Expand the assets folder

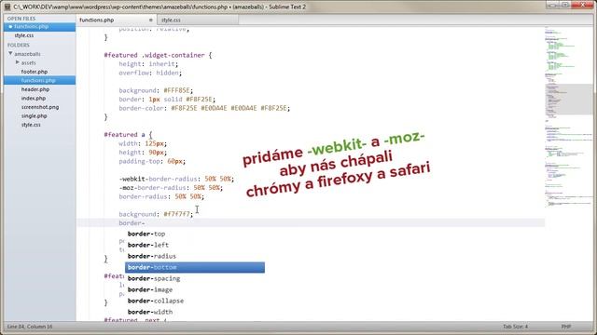pos(17,62)
